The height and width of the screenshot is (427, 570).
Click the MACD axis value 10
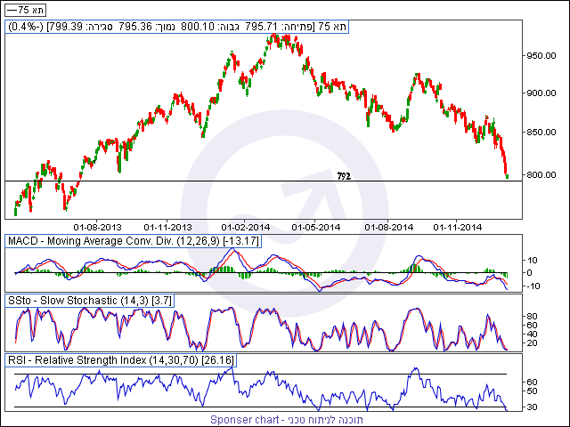point(532,261)
